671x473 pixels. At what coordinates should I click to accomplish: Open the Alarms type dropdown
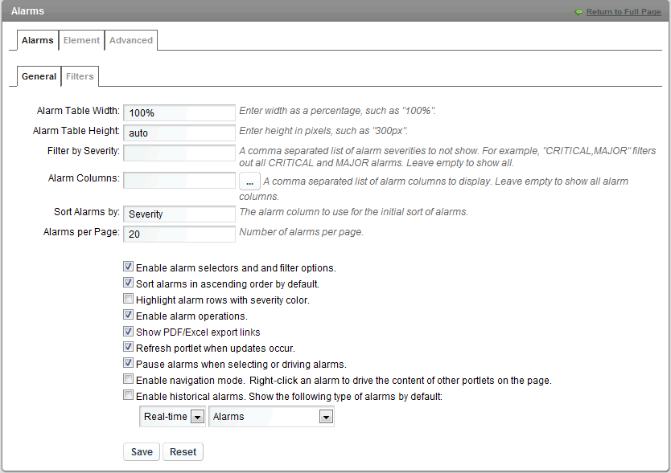tap(271, 417)
